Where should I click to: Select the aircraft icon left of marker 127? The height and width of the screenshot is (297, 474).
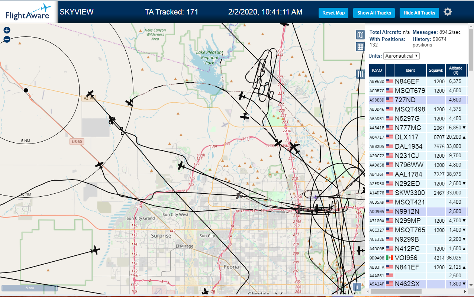[181, 166]
